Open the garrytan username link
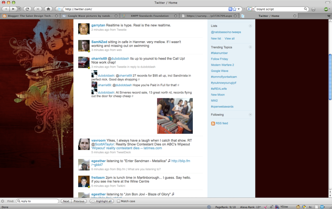 (98, 25)
